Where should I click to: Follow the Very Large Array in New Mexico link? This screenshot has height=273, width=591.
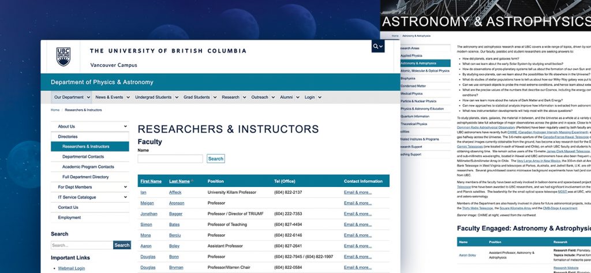pos(538,160)
